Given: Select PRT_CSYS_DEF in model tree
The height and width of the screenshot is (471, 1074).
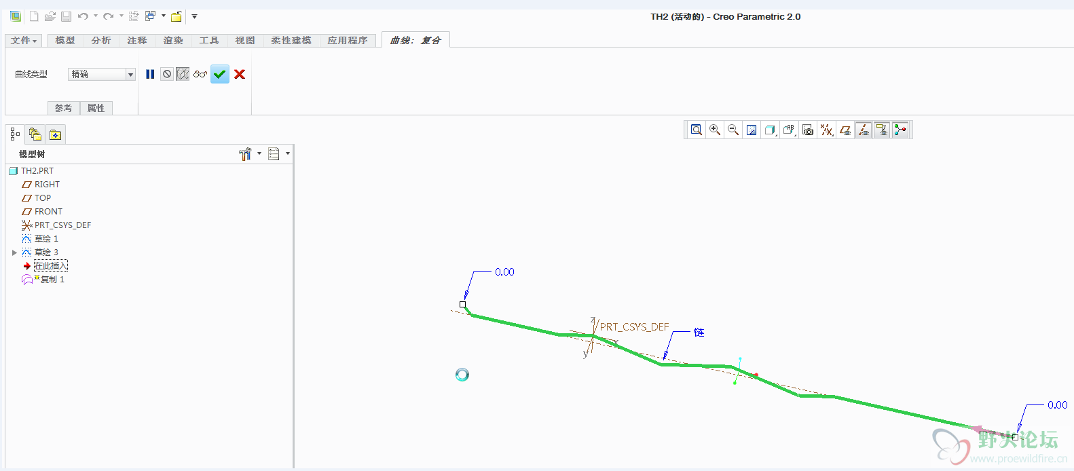Looking at the screenshot, I should [56, 225].
